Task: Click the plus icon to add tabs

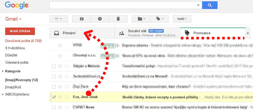Action: pos(248,33)
